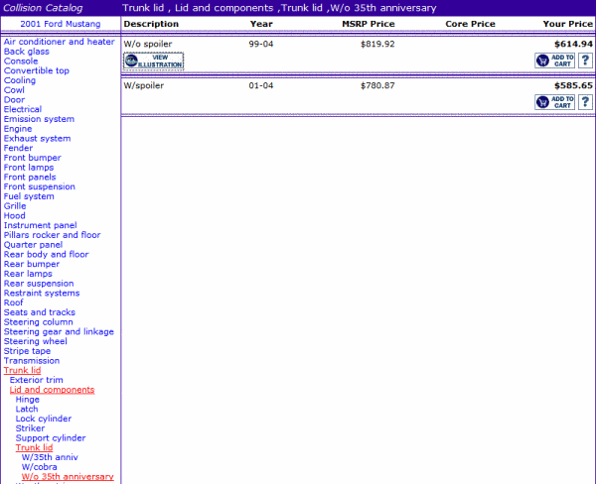Open Rear body and floor category
This screenshot has height=484, width=596.
click(46, 254)
